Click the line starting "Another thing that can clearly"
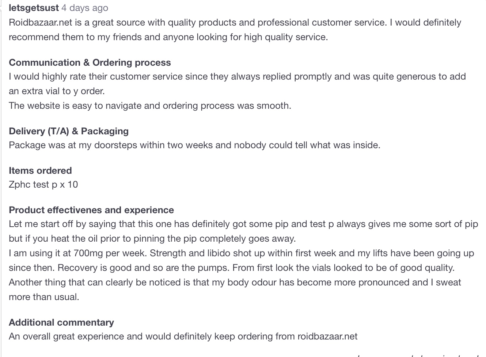Viewport: 486px width, 357px height. pos(235,282)
